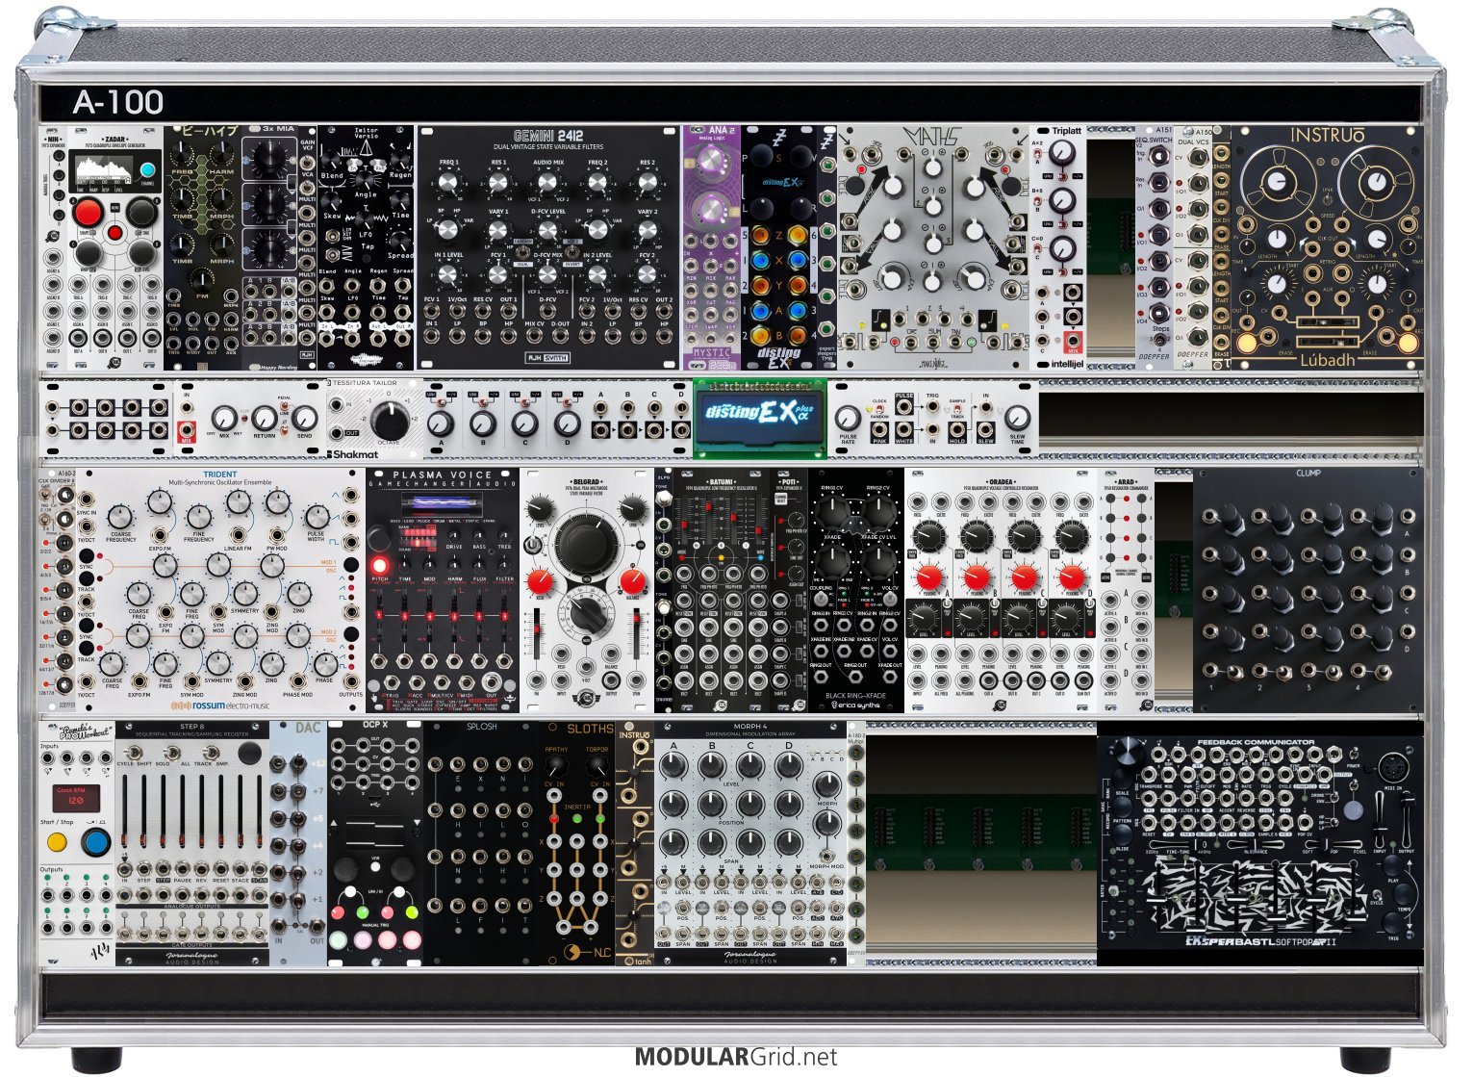Click the left vertical fader on Belgrad
Screen dimensions: 1473x1077
537,632
